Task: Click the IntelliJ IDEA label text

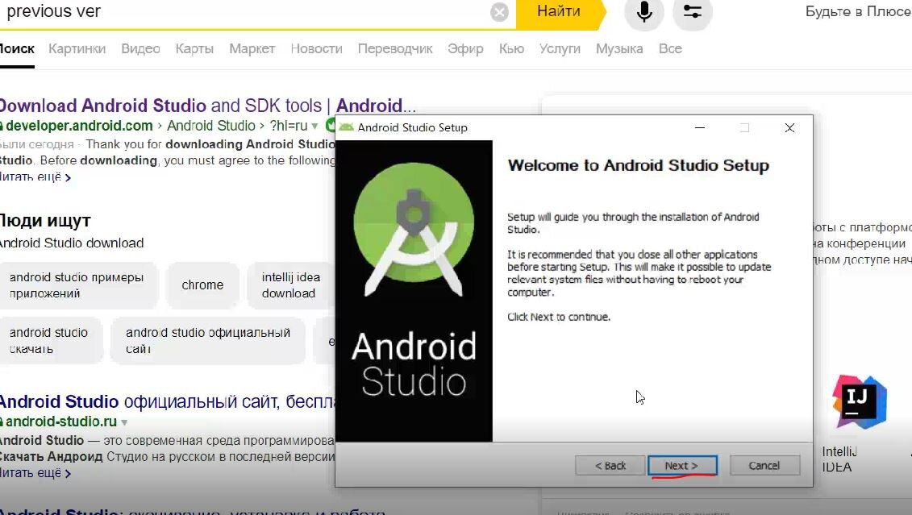Action: click(839, 459)
